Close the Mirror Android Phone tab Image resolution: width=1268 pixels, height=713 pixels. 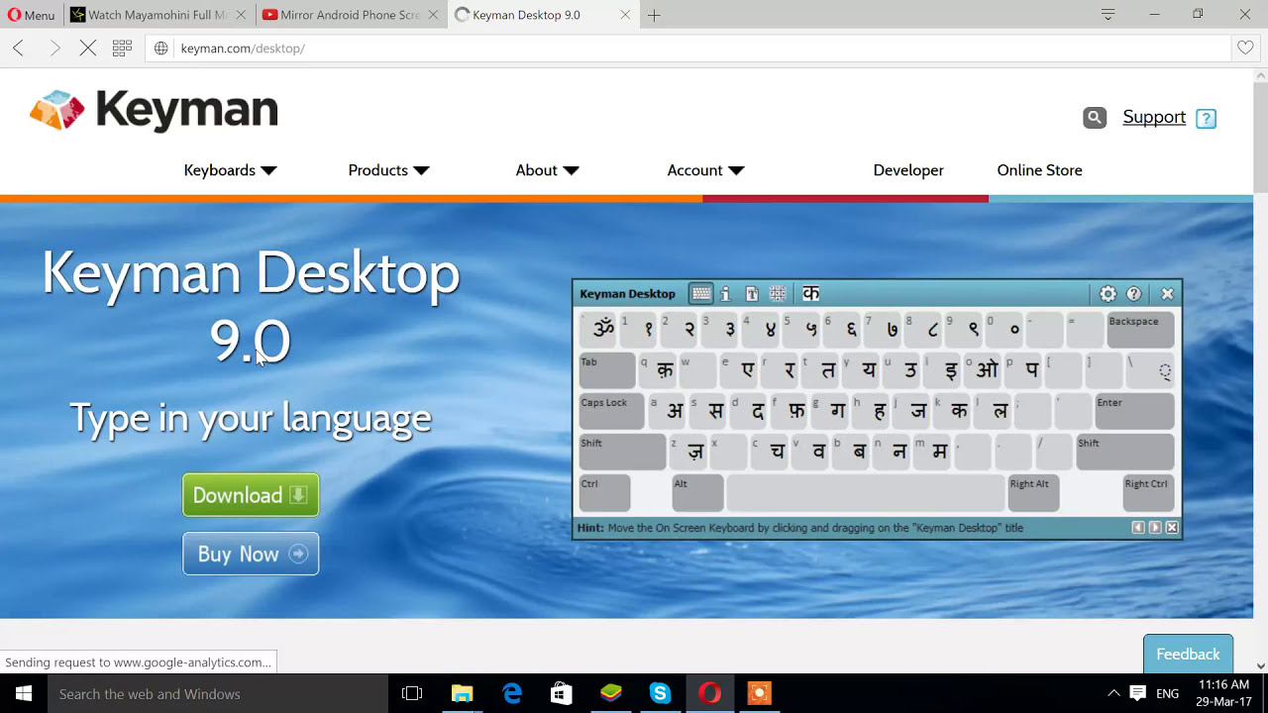point(433,15)
